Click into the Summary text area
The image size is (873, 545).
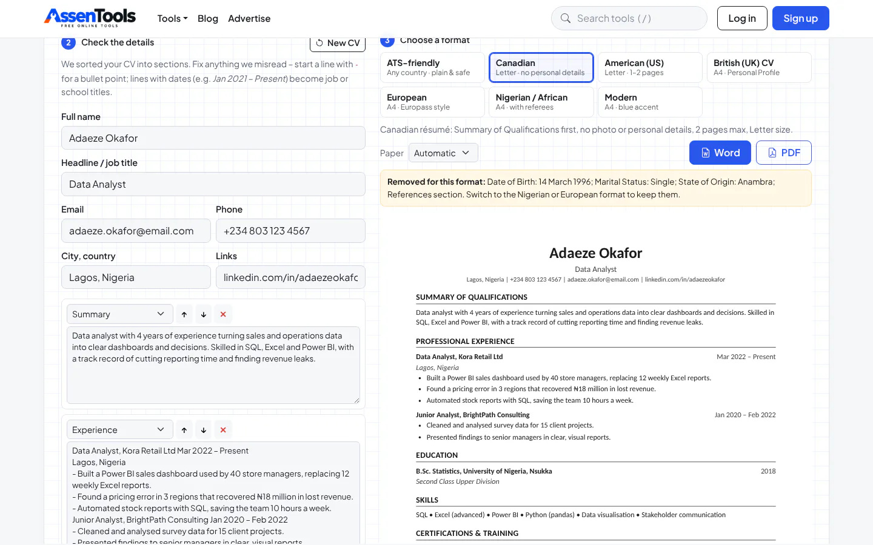(x=213, y=365)
